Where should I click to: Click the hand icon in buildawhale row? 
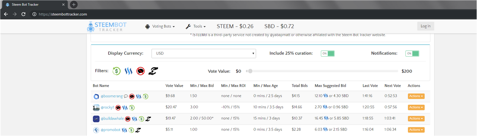click(148, 119)
